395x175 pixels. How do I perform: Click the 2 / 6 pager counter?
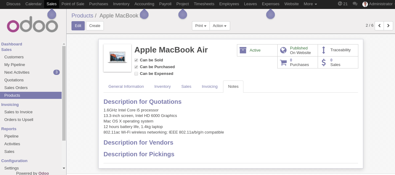[369, 25]
